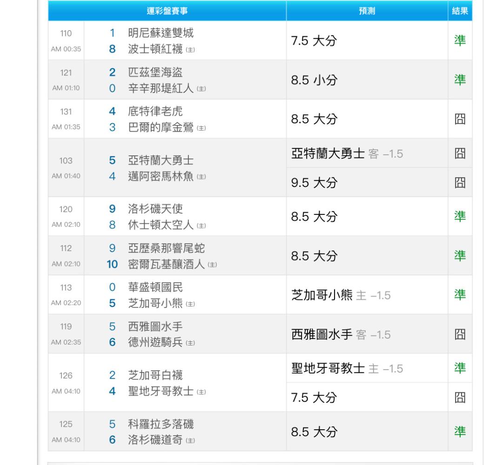Screen dimensions: 489x465
Task: Select away team 亞特蘭大勇士 in game 103 matchup
Action: tap(161, 160)
